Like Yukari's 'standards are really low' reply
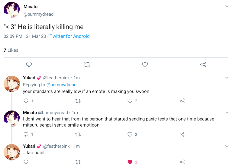232x168 pixels. (130, 101)
